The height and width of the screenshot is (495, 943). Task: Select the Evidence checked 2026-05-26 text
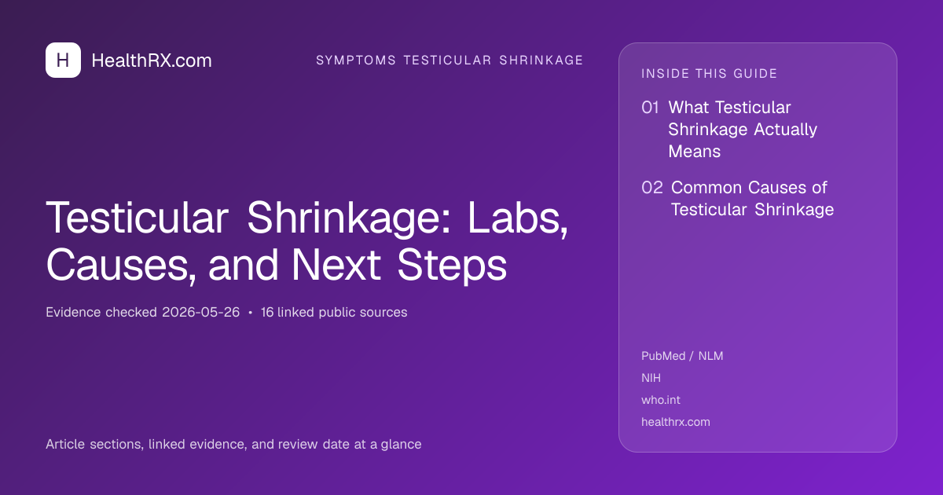[x=143, y=312]
